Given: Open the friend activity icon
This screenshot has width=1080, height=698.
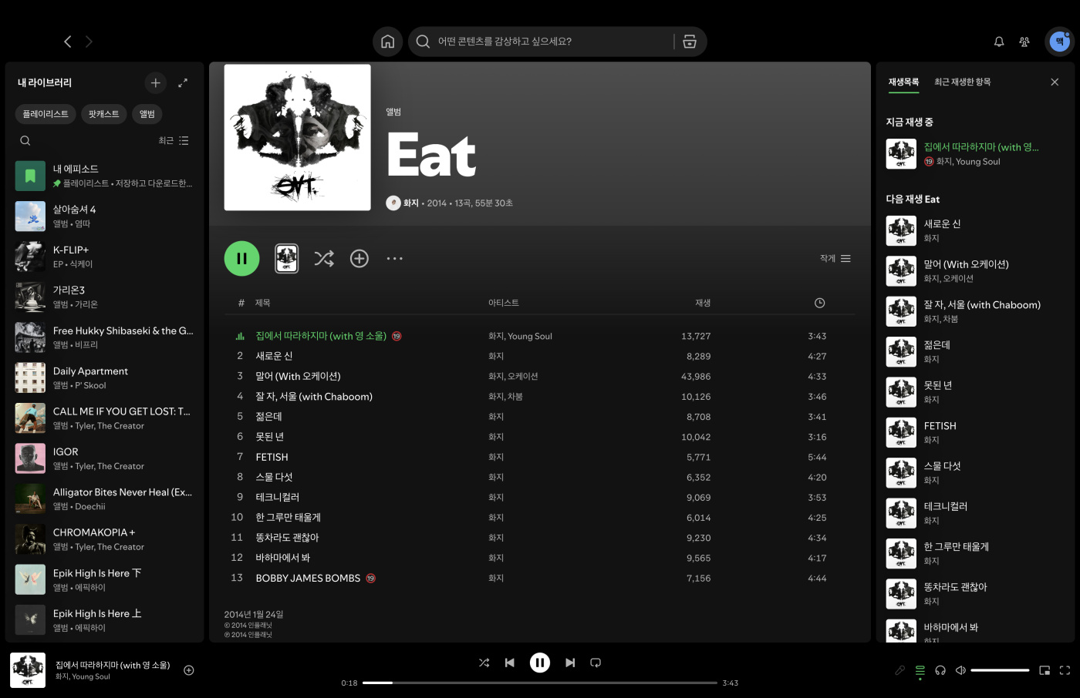Looking at the screenshot, I should coord(1024,42).
